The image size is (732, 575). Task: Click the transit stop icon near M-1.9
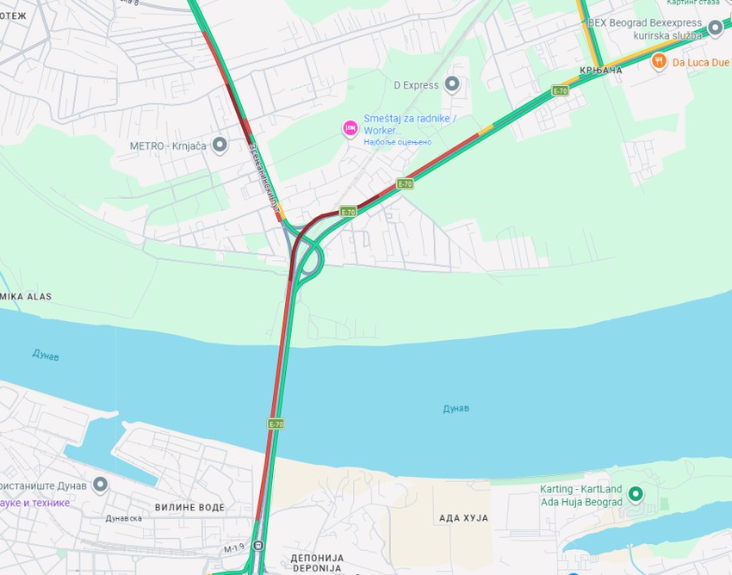(258, 545)
